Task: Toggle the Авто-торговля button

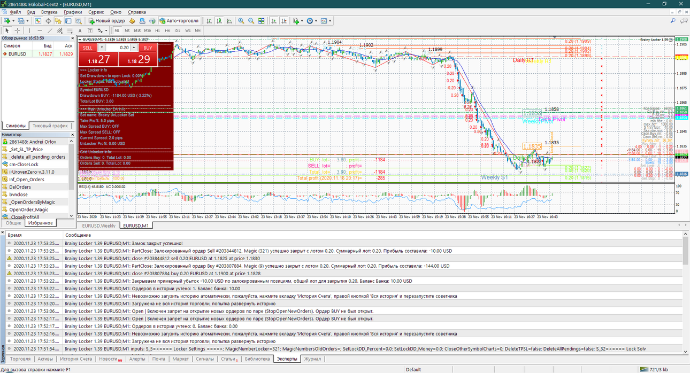Action: click(179, 21)
